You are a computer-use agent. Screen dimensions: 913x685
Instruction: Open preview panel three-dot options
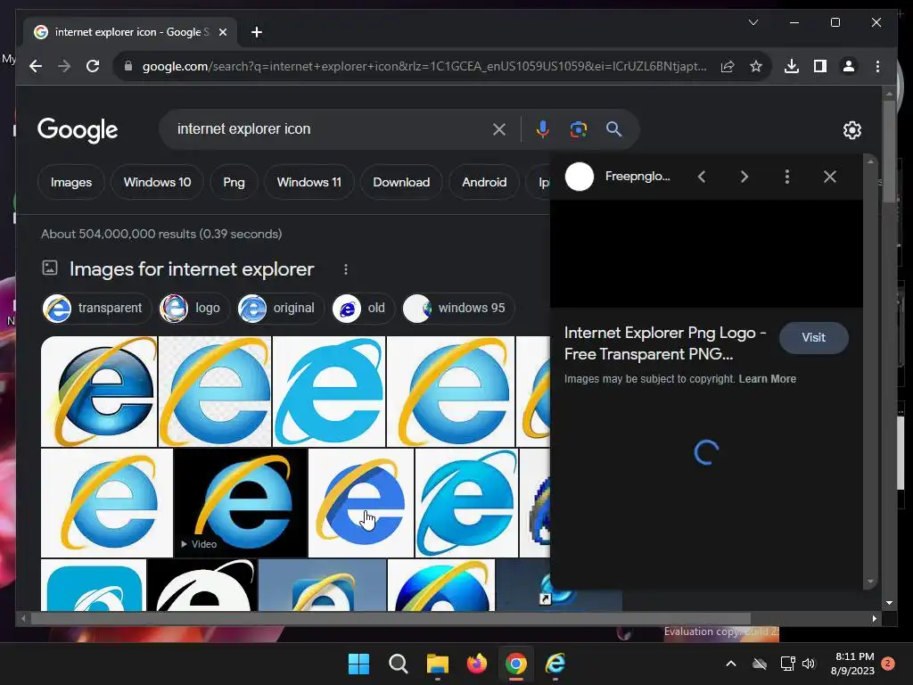pos(787,177)
